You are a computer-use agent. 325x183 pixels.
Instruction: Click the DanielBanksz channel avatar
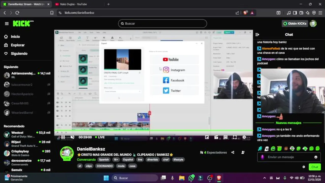(67, 153)
